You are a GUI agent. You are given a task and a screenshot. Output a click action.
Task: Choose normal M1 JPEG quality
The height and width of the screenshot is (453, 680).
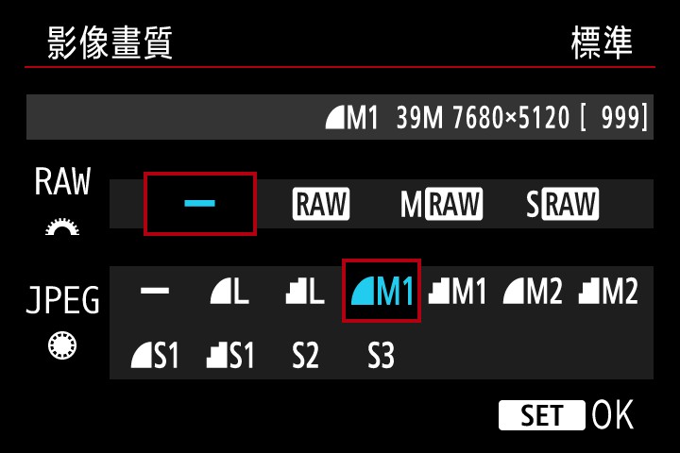click(457, 291)
